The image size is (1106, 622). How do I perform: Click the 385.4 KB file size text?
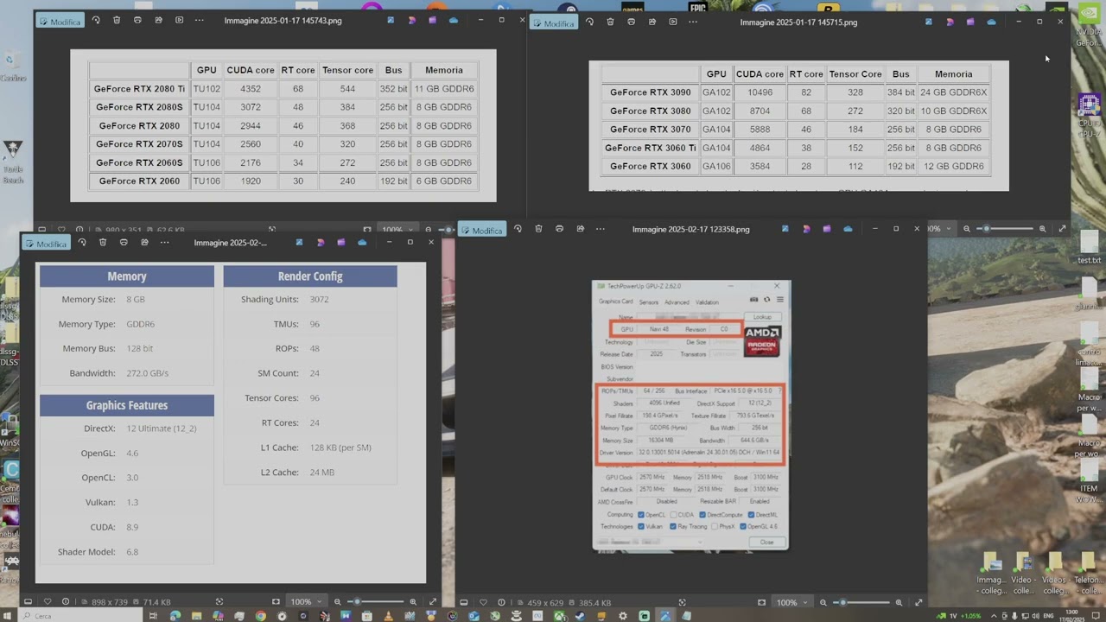596,602
